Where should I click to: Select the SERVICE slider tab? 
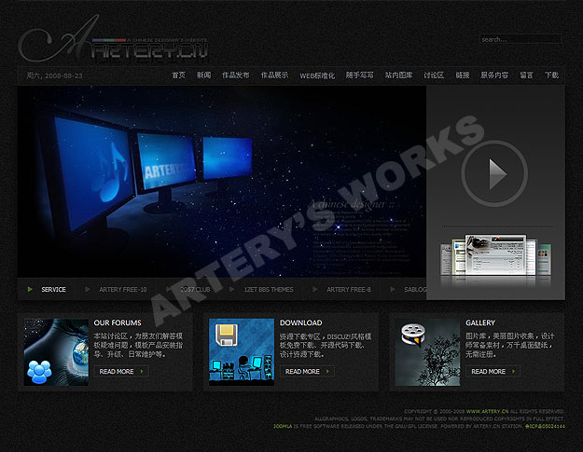coord(53,290)
